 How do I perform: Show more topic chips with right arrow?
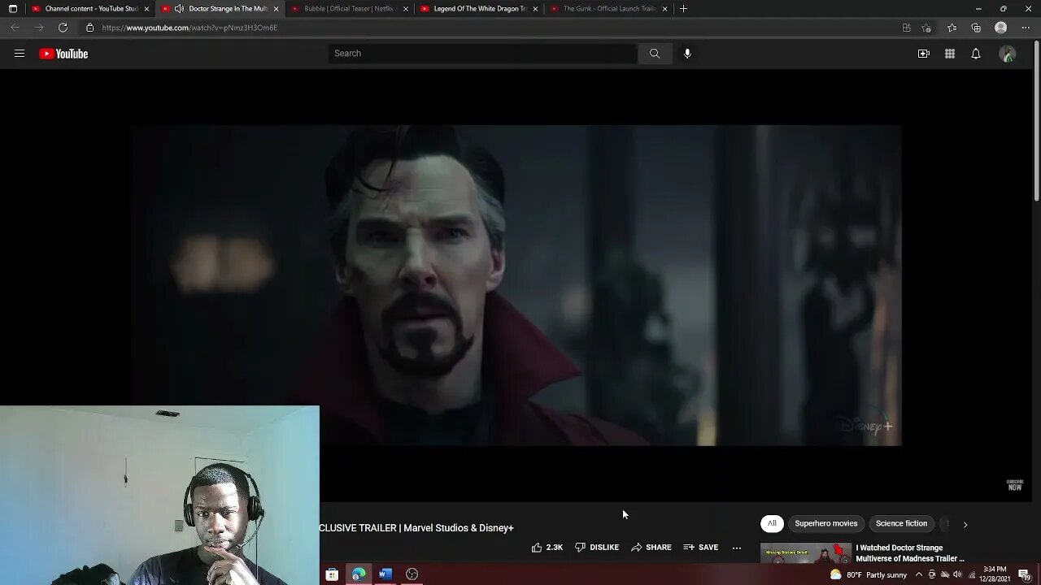pyautogui.click(x=965, y=524)
